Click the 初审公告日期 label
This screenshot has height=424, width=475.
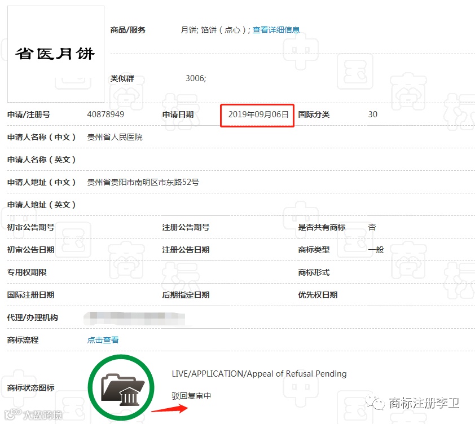pyautogui.click(x=31, y=250)
